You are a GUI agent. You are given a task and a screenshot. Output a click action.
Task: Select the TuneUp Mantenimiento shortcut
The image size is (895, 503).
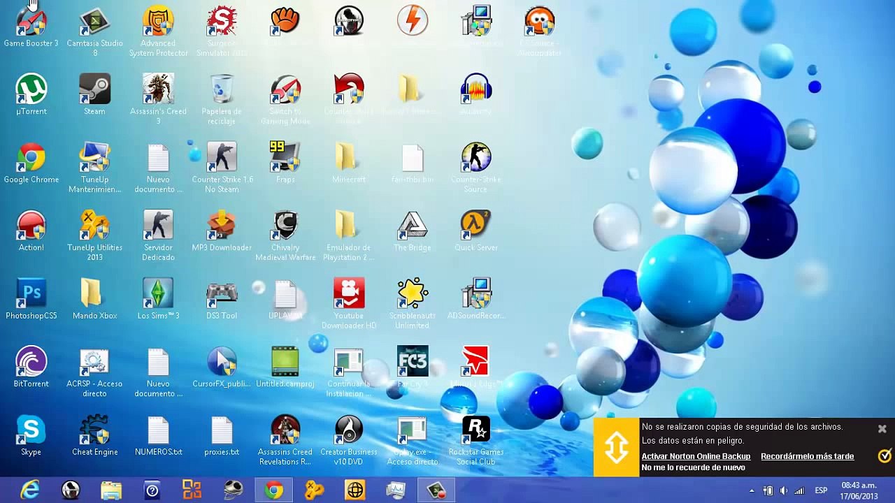[x=94, y=168]
